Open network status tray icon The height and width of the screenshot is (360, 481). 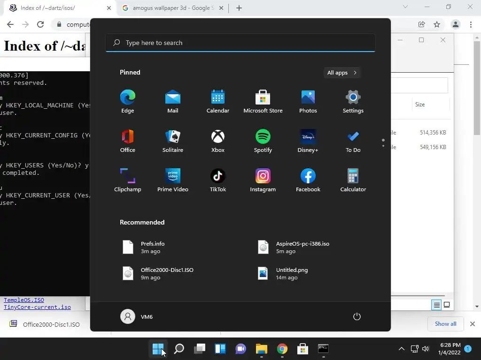point(414,349)
